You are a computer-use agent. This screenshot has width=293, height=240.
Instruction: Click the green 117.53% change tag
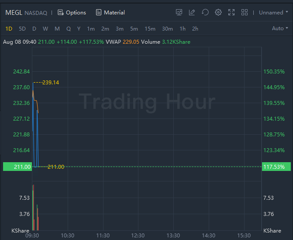(x=276, y=167)
